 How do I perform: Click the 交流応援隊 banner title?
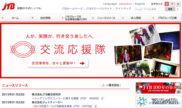click(x=73, y=49)
